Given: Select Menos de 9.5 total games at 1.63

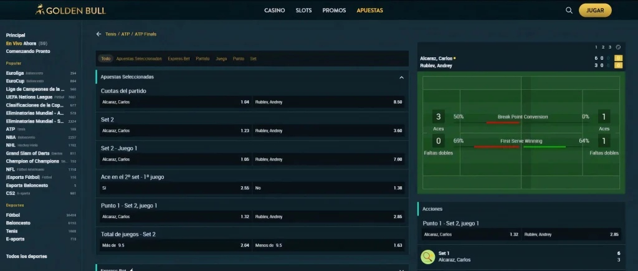Looking at the screenshot, I should click(x=328, y=245).
